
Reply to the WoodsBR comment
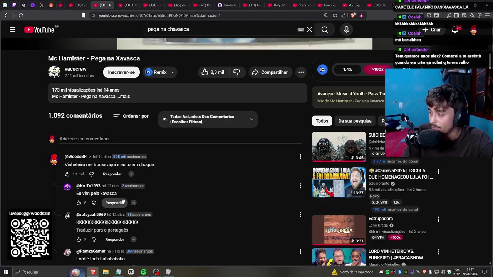pyautogui.click(x=112, y=174)
